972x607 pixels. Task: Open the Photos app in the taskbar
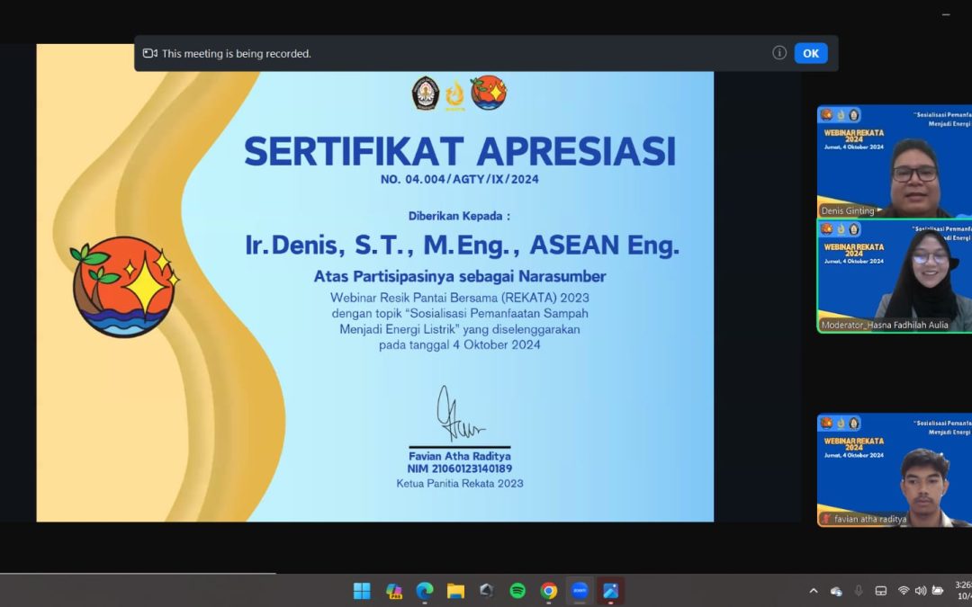coord(610,591)
